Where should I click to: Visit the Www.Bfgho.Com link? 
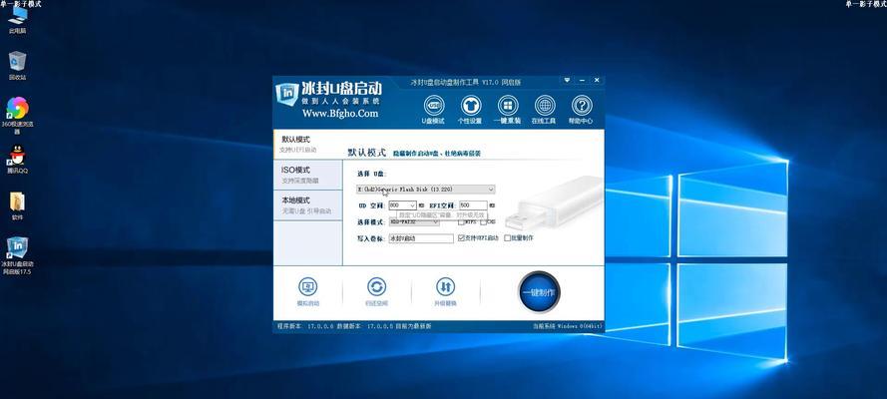click(x=340, y=114)
